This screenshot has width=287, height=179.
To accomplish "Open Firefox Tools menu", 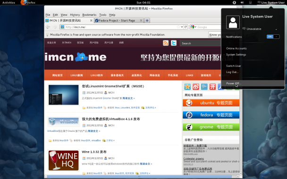I will 103,15.
